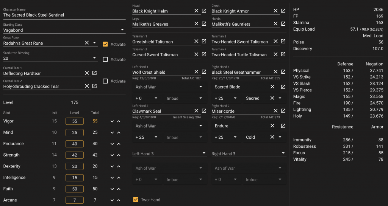Open Clawmark Seal external link
Screen dimensions: 388x206
tap(204, 111)
